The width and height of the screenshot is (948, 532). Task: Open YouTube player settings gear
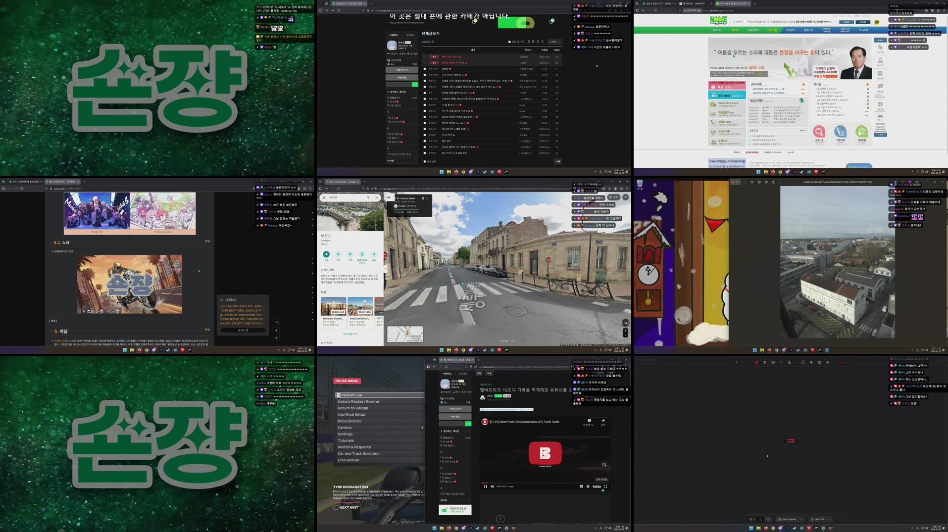(588, 486)
